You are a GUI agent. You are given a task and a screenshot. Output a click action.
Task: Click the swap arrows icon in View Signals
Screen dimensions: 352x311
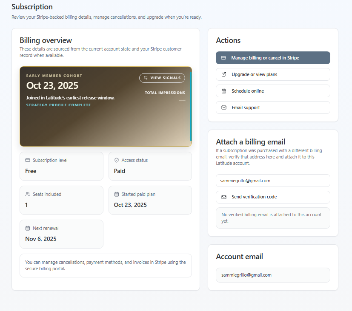[x=146, y=78]
